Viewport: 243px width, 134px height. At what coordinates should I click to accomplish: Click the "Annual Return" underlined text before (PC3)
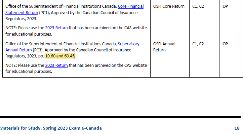[18, 50]
